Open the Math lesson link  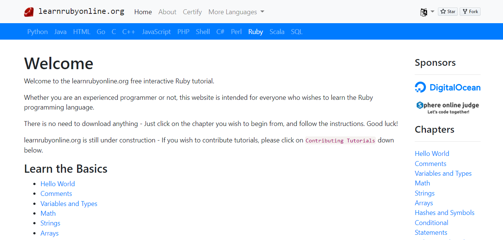48,213
